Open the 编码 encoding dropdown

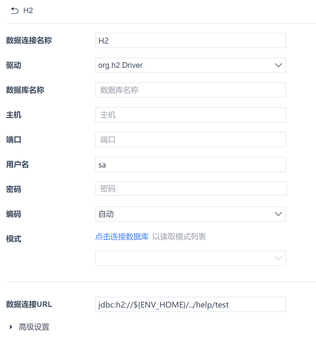pyautogui.click(x=190, y=214)
